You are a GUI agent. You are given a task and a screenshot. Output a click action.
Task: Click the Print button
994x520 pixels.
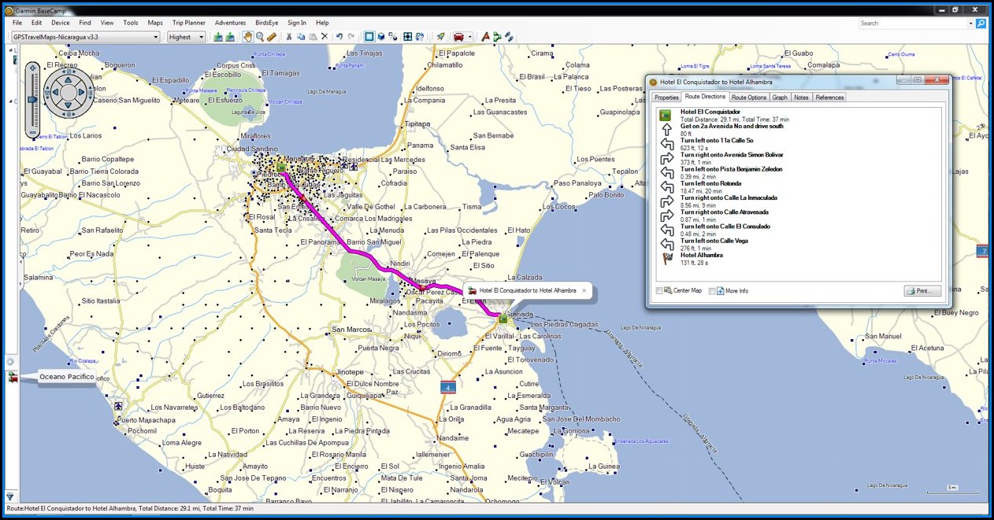[922, 291]
